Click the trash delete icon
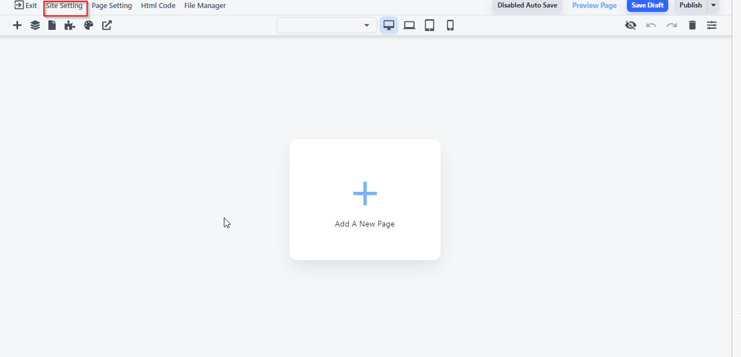 click(692, 25)
